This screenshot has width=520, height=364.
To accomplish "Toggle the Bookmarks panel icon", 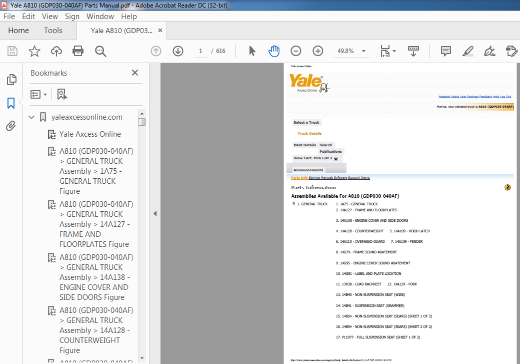I will pos(11,103).
